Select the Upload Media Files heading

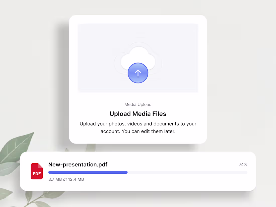click(x=138, y=114)
